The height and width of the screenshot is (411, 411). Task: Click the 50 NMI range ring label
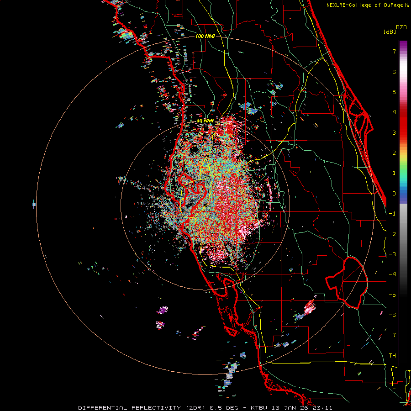[205, 121]
